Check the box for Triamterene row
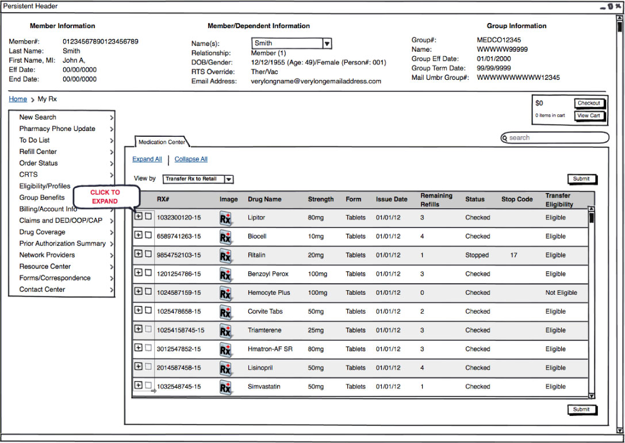This screenshot has height=443, width=625. pyautogui.click(x=148, y=329)
